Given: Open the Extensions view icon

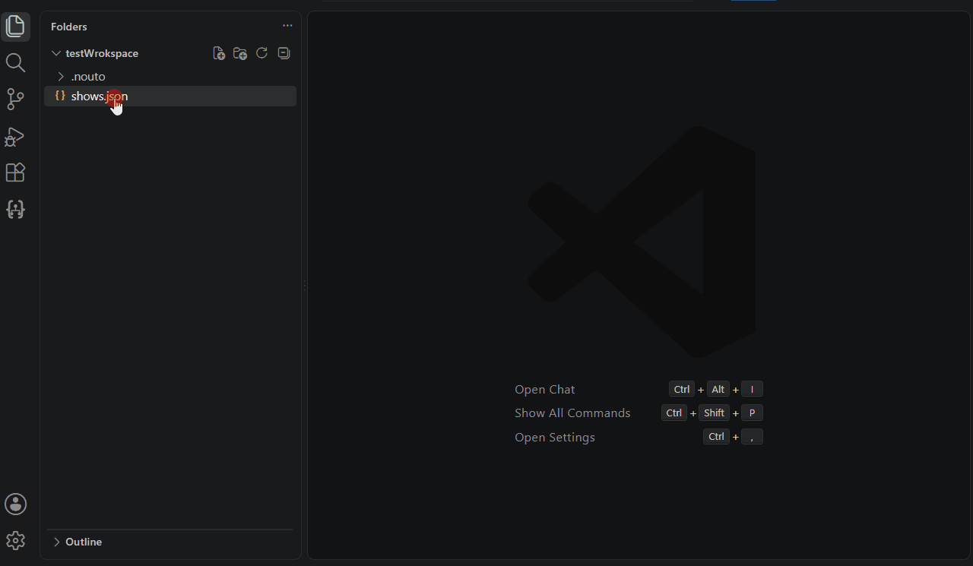Looking at the screenshot, I should coord(15,172).
